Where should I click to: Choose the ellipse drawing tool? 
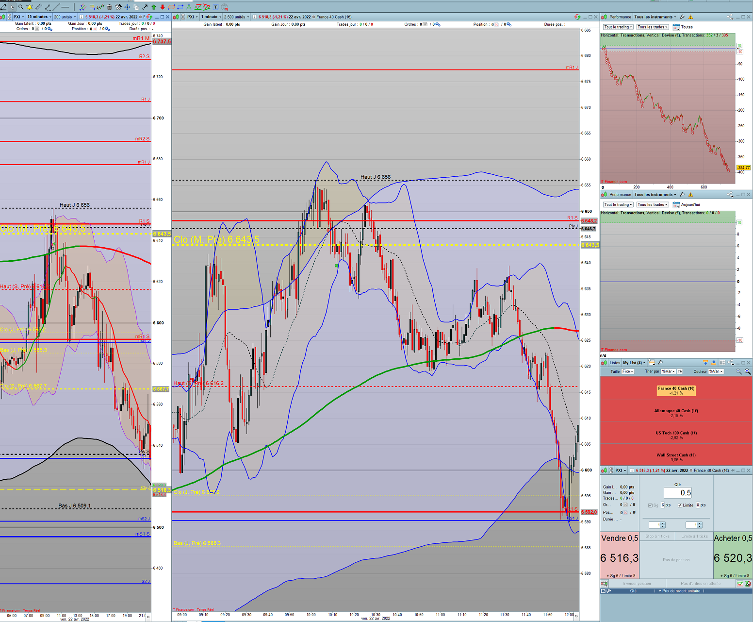[x=172, y=7]
